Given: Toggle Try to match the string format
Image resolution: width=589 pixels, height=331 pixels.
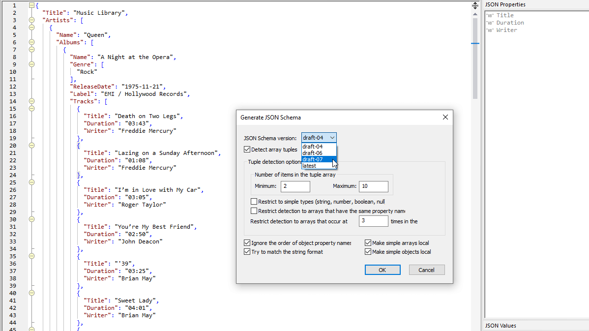Looking at the screenshot, I should [x=247, y=252].
